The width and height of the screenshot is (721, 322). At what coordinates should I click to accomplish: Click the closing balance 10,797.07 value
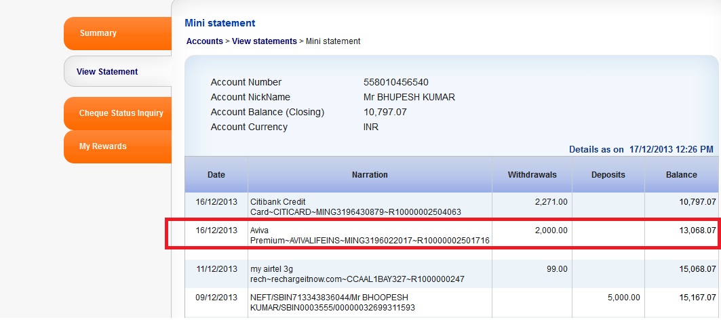[385, 112]
